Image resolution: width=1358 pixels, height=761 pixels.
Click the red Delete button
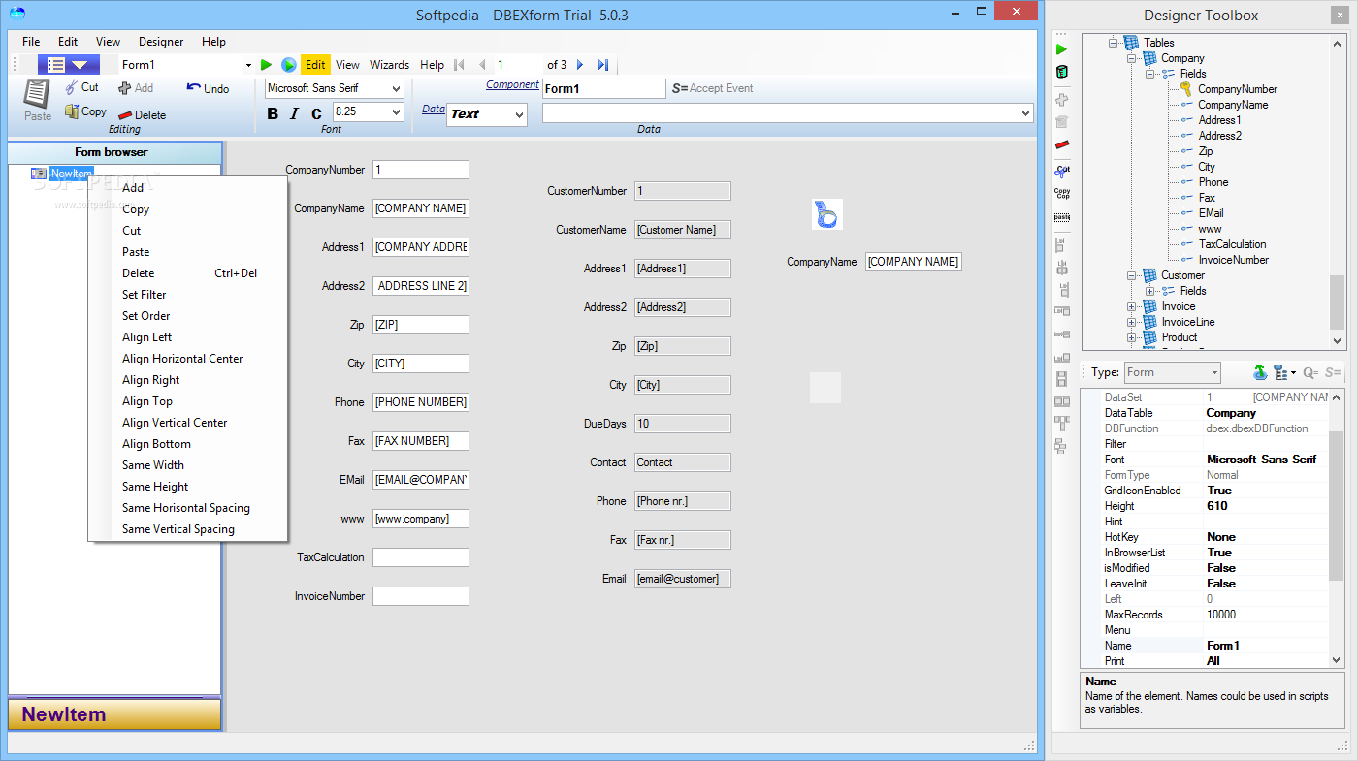point(142,114)
